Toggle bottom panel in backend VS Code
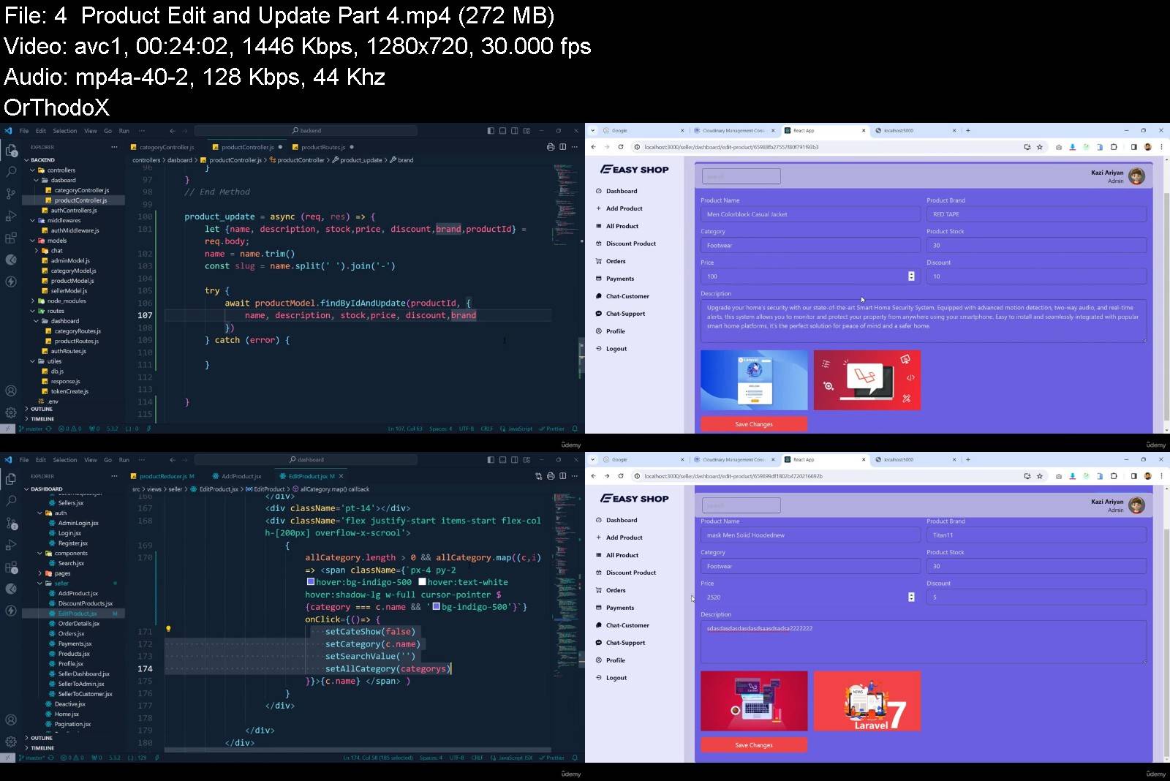Image resolution: width=1170 pixels, height=781 pixels. click(502, 131)
